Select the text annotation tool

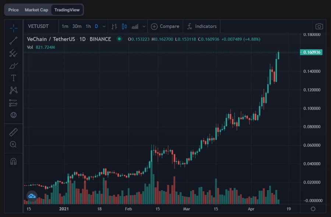click(13, 78)
